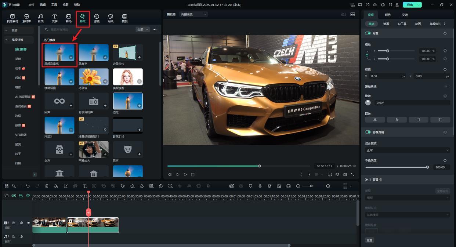The height and width of the screenshot is (247, 456).
Task: Click the undo arrow in timeline toolbar
Action: pyautogui.click(x=28, y=186)
